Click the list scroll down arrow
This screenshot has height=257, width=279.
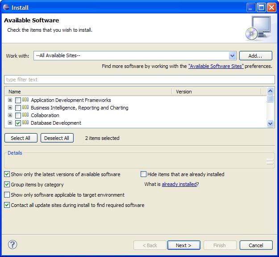270,123
